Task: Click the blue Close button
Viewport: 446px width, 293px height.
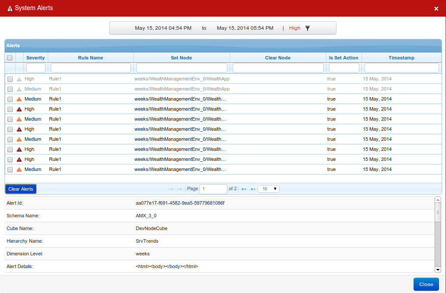Action: tap(425, 284)
